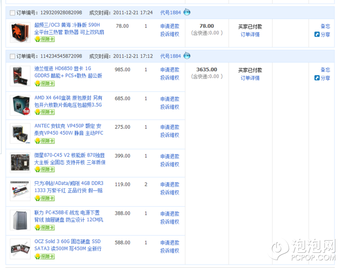Click 投诉维权 for 联力 PC-K58B-E

(170, 222)
